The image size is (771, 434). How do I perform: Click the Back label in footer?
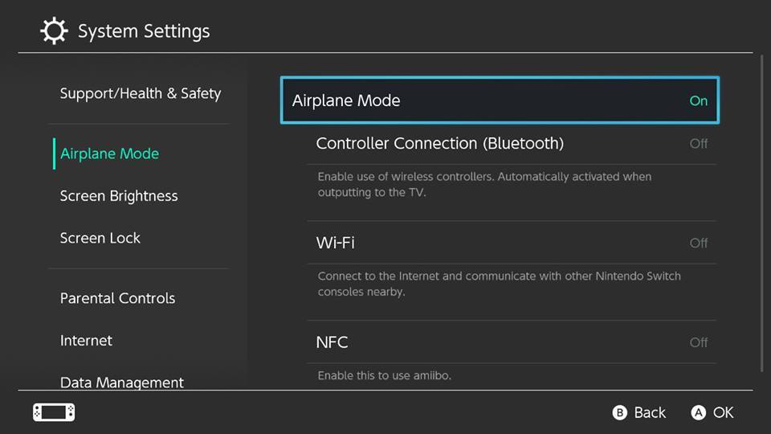click(650, 412)
